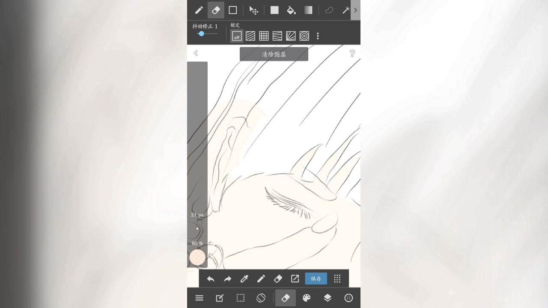This screenshot has width=548, height=308.
Task: Open the shortcut bar grid menu
Action: point(337,279)
